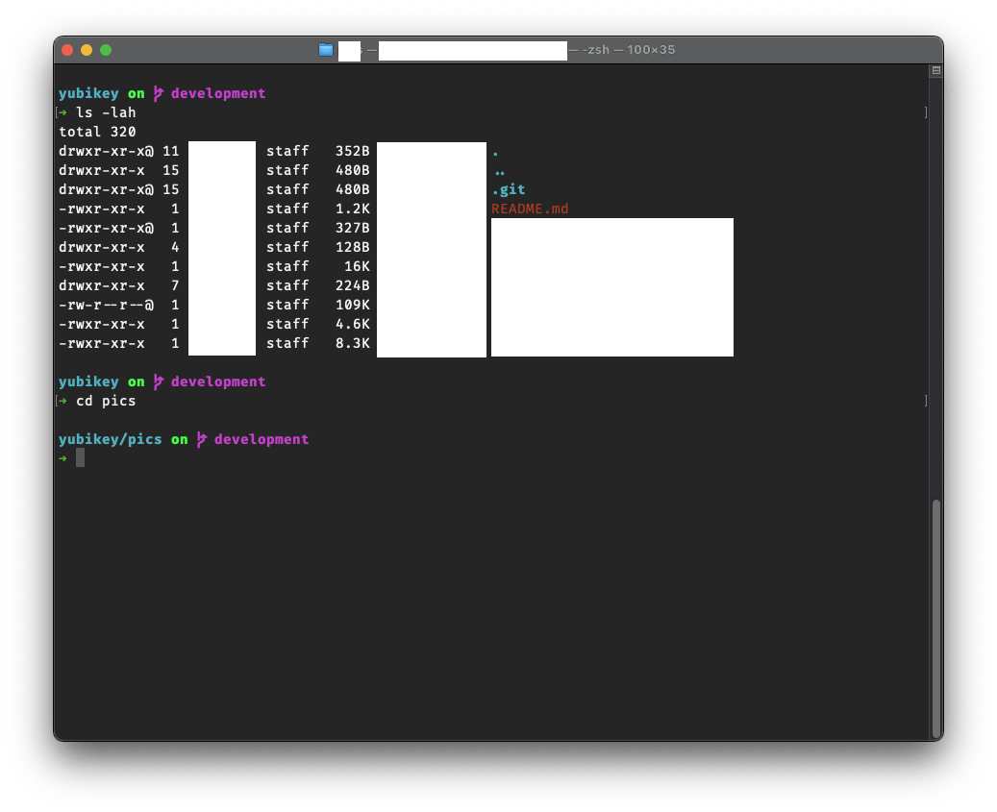Click the green full-screen window button
This screenshot has height=812, width=997.
pyautogui.click(x=106, y=50)
